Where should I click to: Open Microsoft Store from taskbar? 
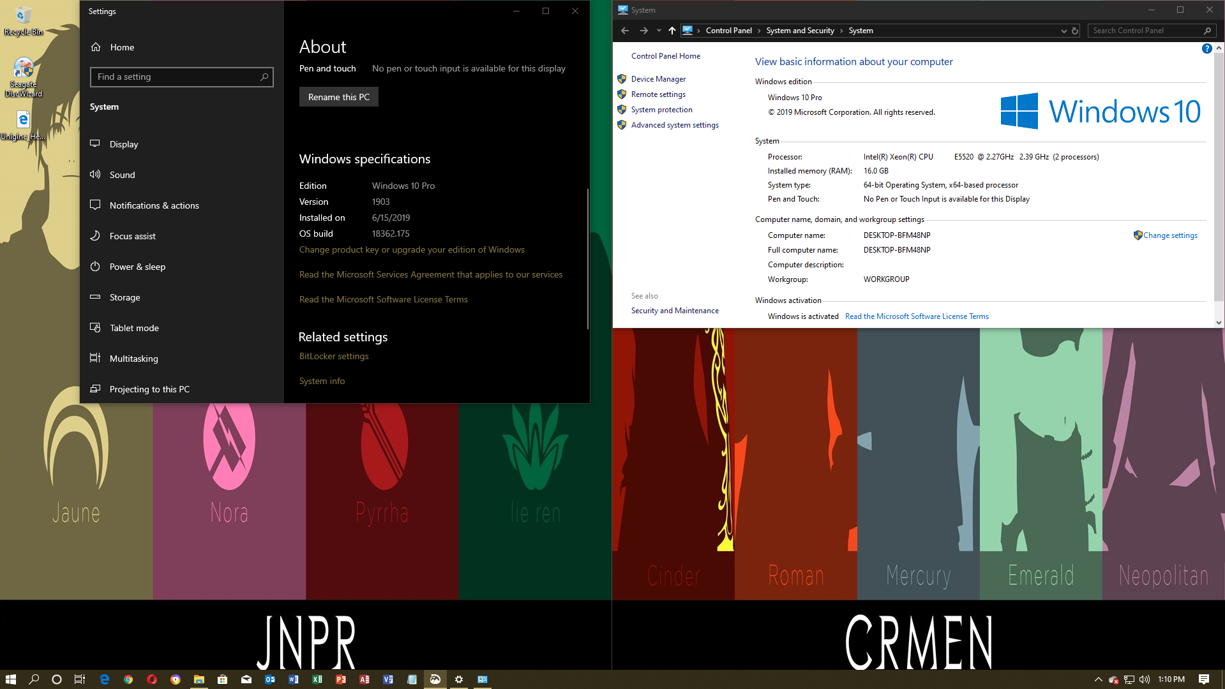223,679
